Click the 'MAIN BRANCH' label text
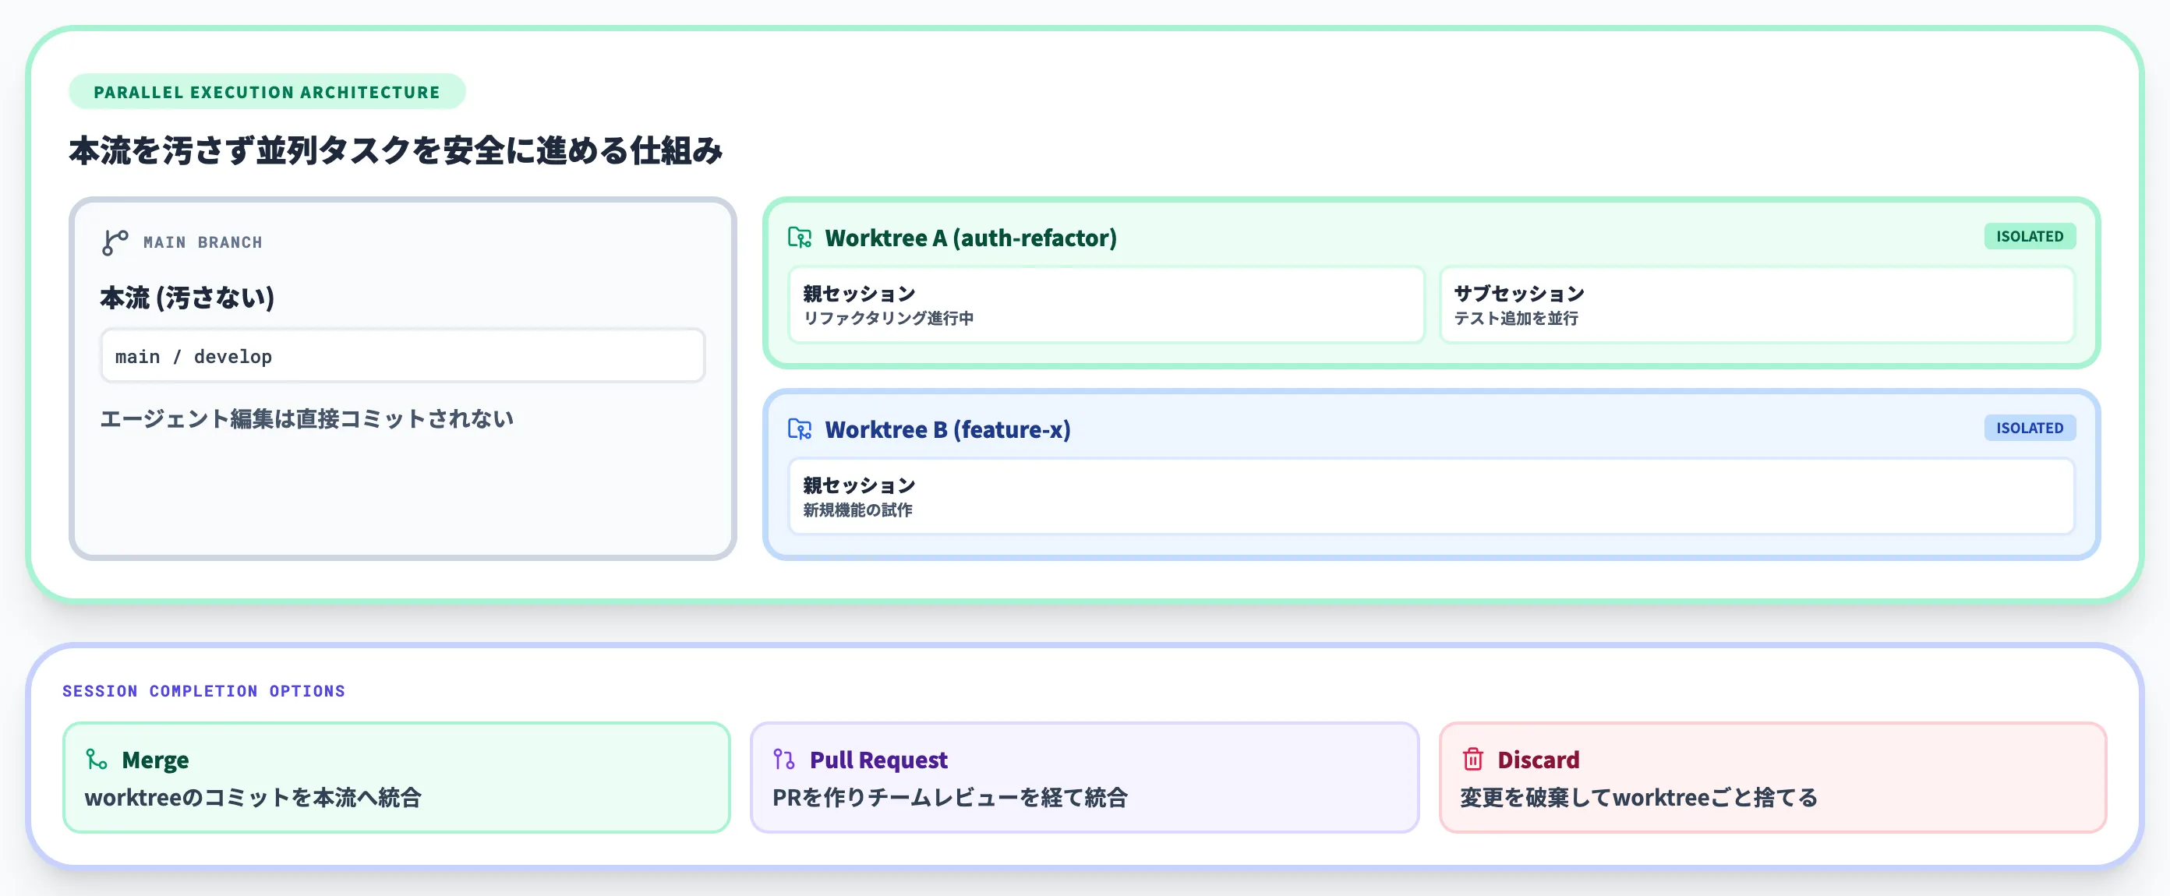2170x896 pixels. 203,242
